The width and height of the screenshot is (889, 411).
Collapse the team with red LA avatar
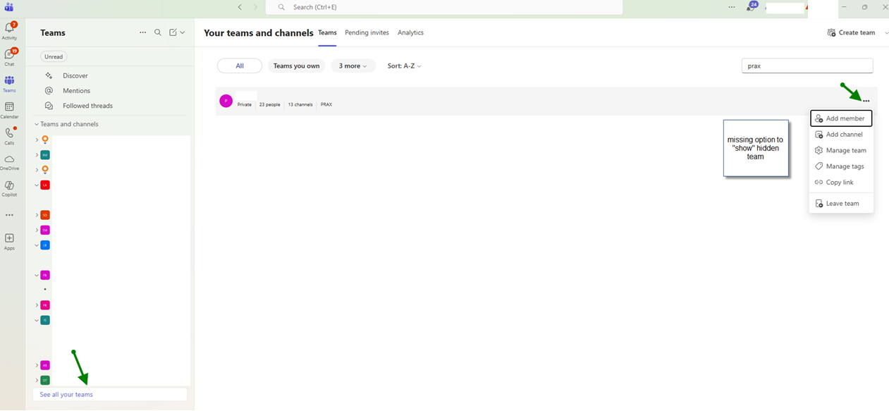(x=37, y=185)
